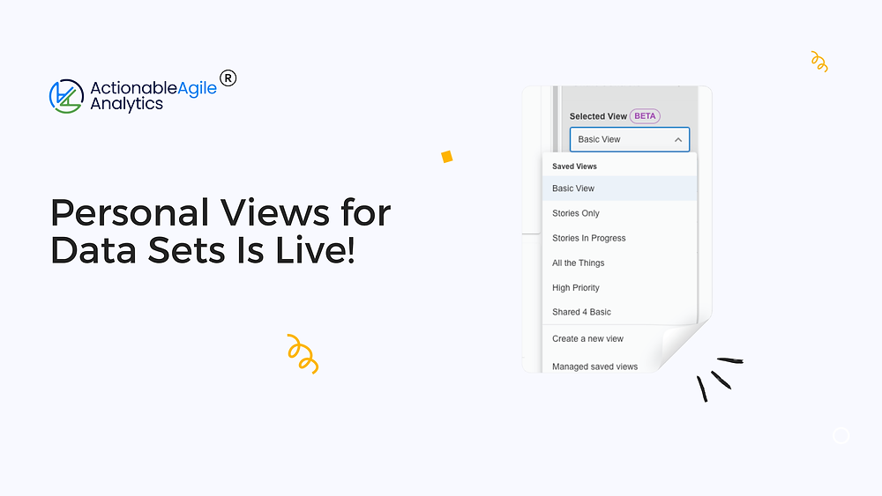The width and height of the screenshot is (882, 496).
Task: Click the purple BETA badge
Action: pyautogui.click(x=646, y=116)
